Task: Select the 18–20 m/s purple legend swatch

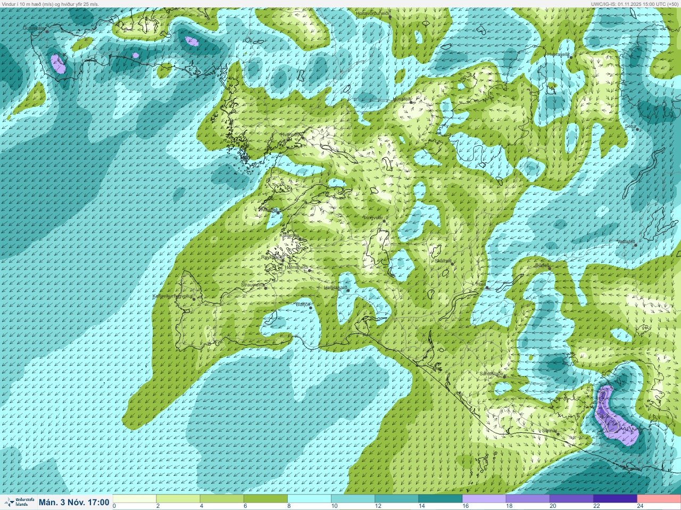Action: click(527, 499)
